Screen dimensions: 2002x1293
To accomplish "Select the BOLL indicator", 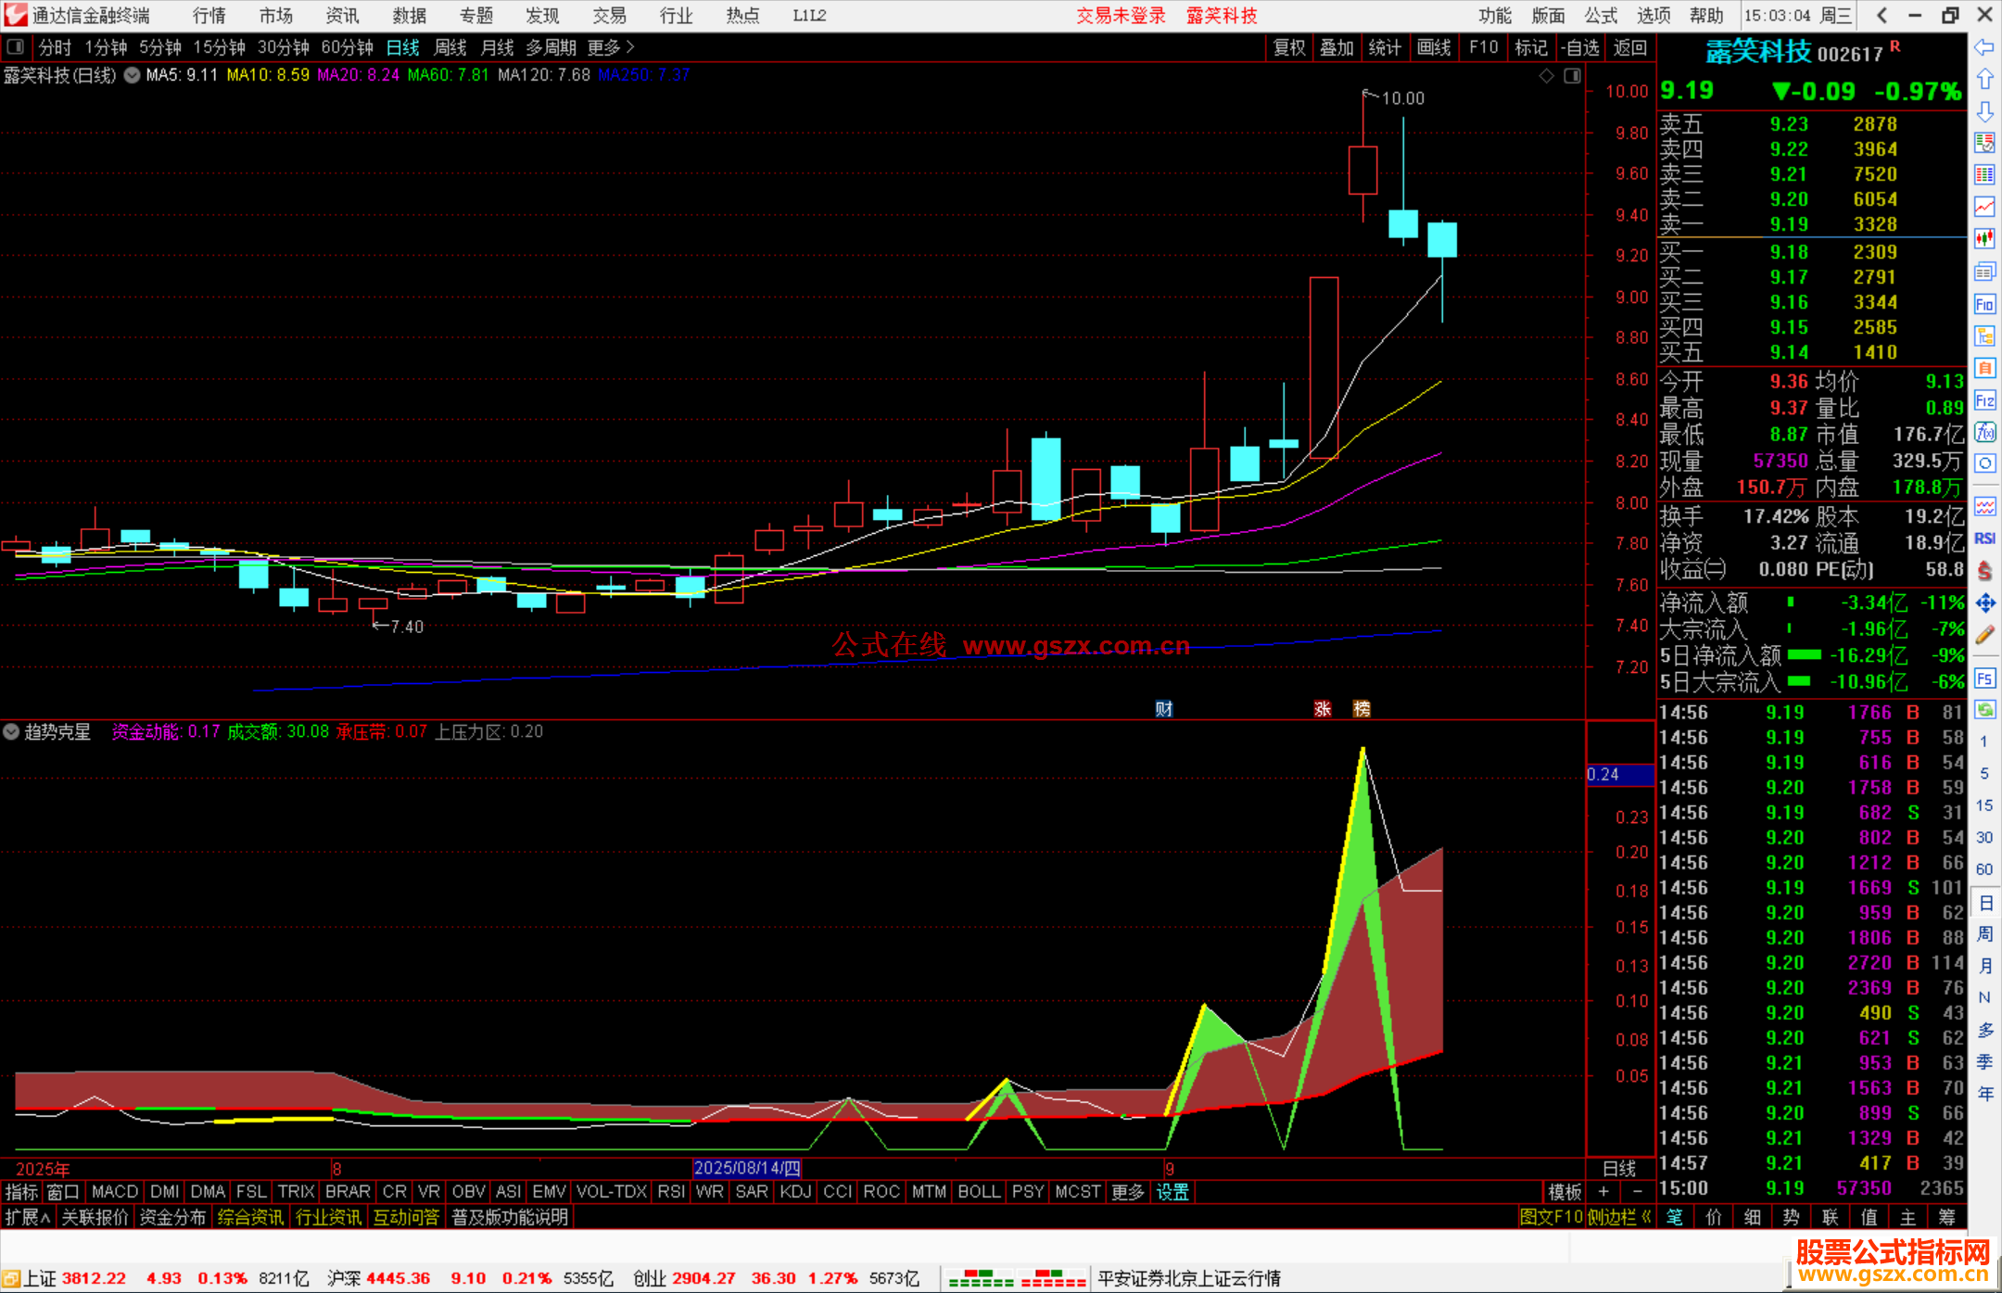I will (980, 1192).
